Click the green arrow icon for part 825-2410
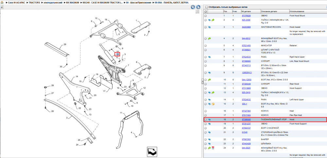This screenshot has height=158, width=327. click(213, 93)
